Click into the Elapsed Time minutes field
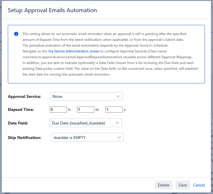The width and height of the screenshot is (213, 194). [85, 110]
